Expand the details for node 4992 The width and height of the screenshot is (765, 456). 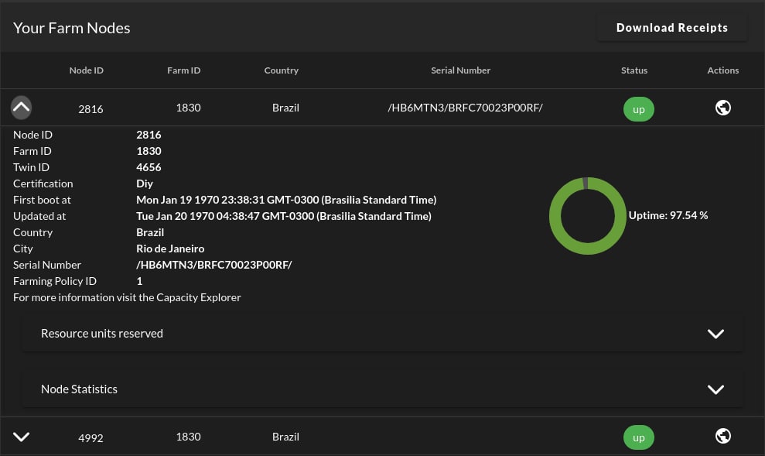pos(21,436)
